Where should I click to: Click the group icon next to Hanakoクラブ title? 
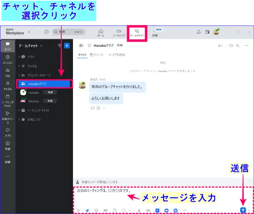pos(81,45)
